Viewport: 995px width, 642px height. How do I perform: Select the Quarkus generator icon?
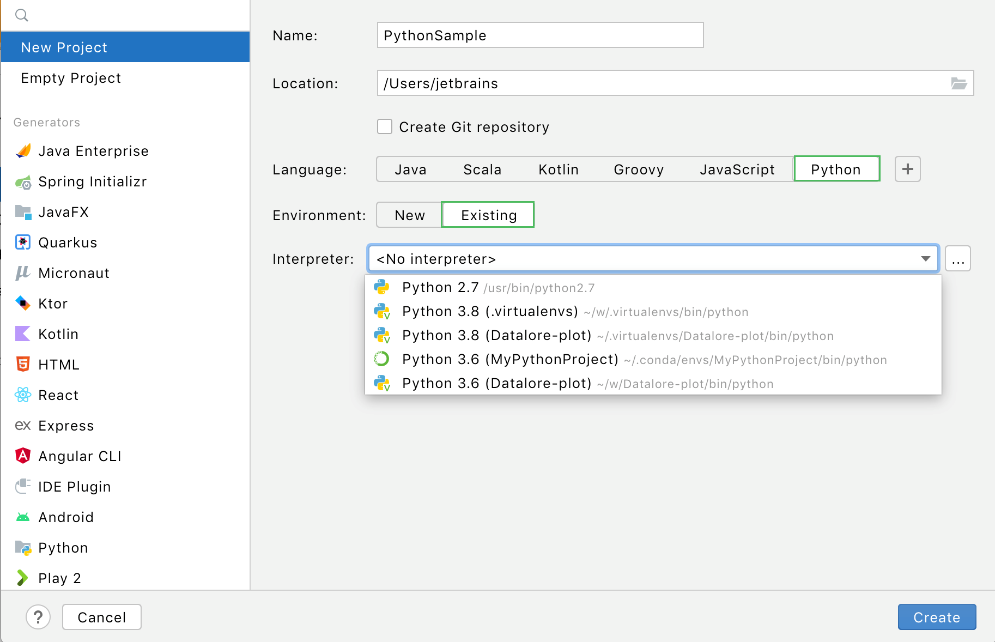coord(23,243)
